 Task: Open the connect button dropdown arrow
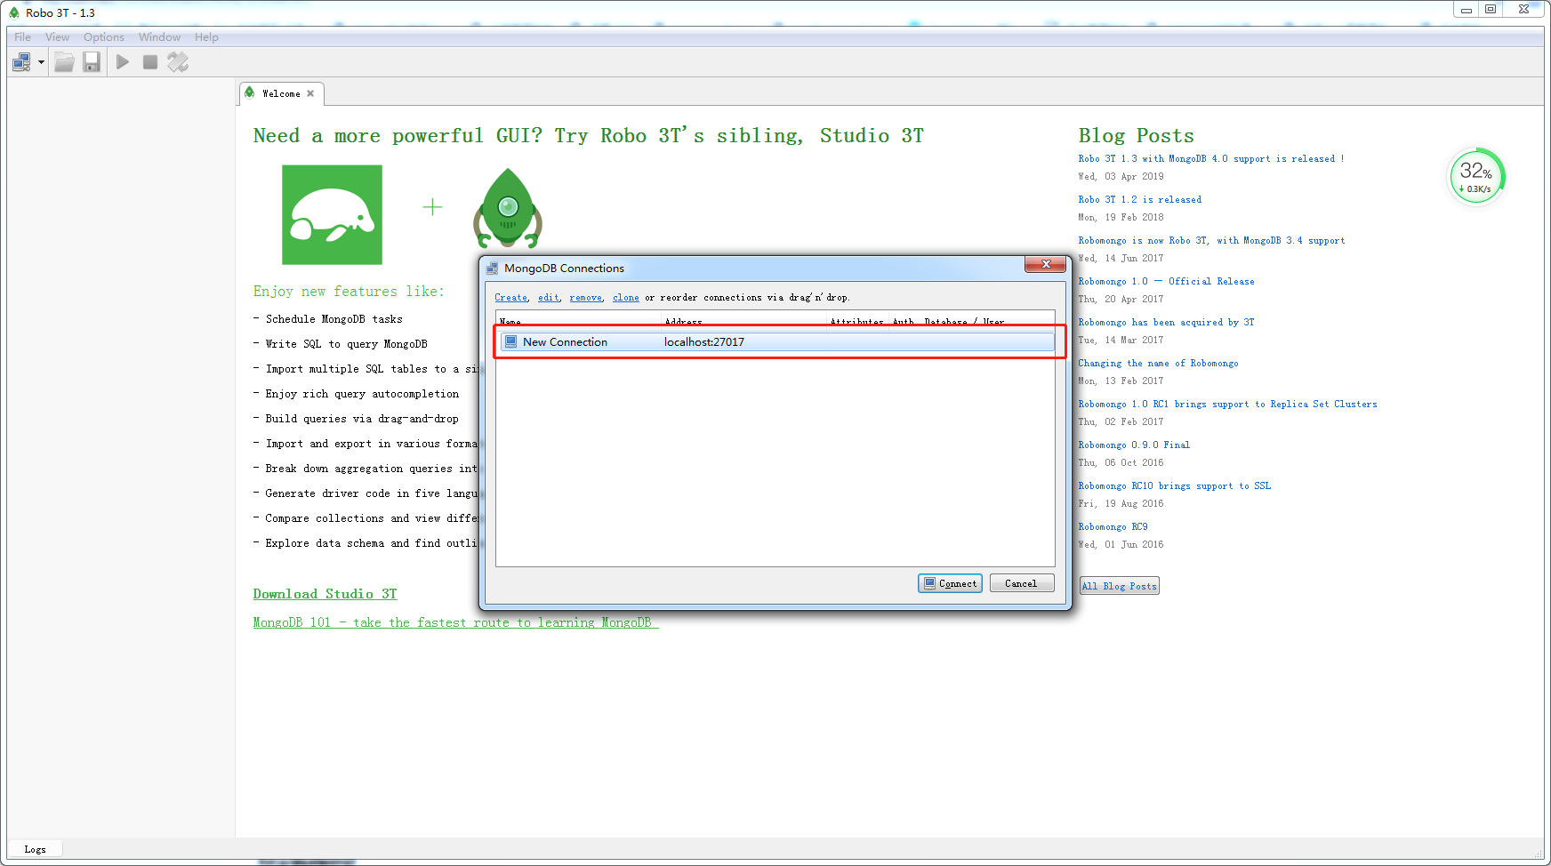point(40,61)
